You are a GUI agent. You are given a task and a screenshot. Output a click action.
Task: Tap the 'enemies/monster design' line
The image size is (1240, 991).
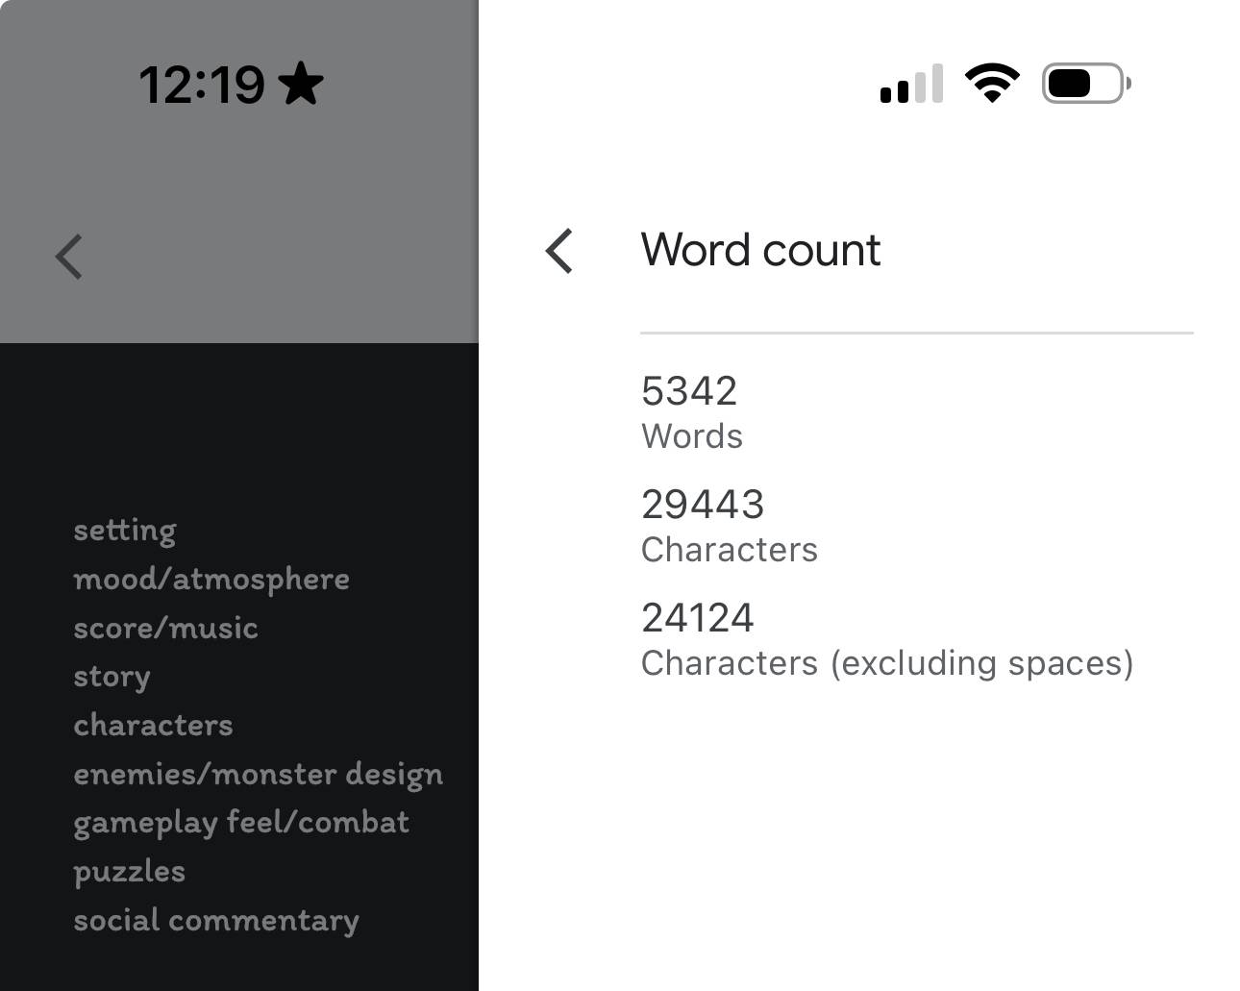point(258,774)
